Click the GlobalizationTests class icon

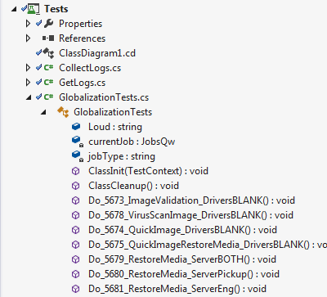pyautogui.click(x=63, y=112)
